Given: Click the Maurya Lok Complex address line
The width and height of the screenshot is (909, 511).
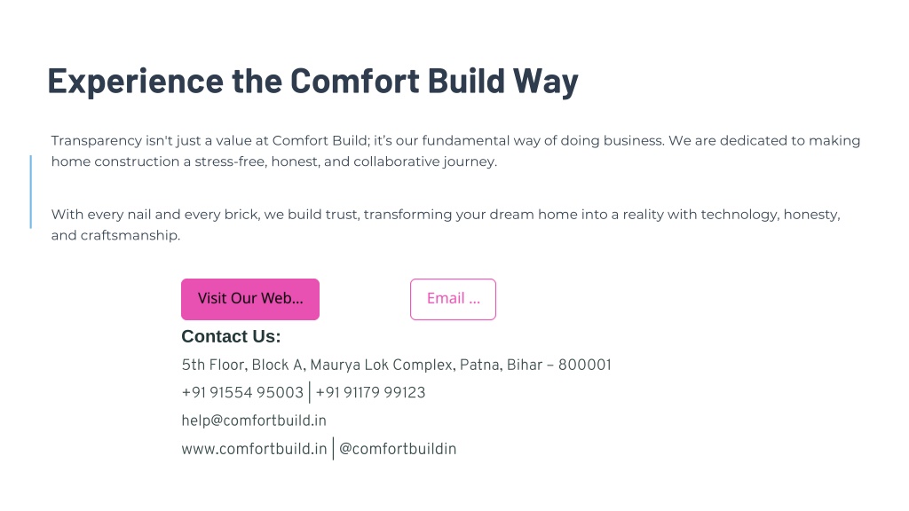Looking at the screenshot, I should (397, 365).
